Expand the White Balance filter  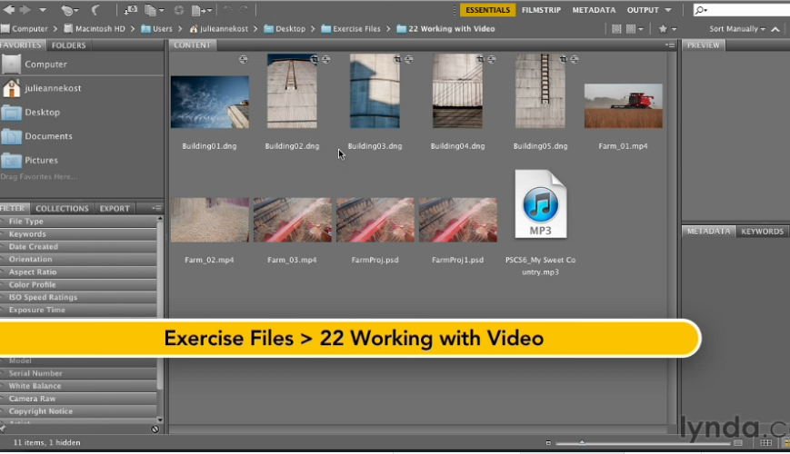click(x=78, y=386)
